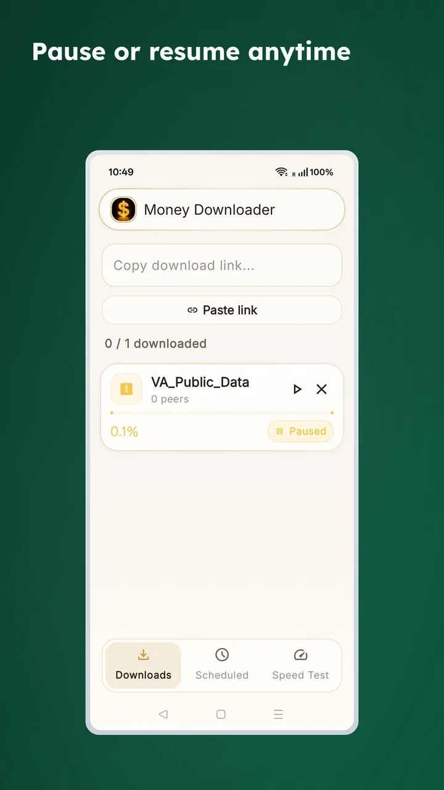Click the cellular signal strength icon
Screen dimensions: 444x790
(x=302, y=172)
